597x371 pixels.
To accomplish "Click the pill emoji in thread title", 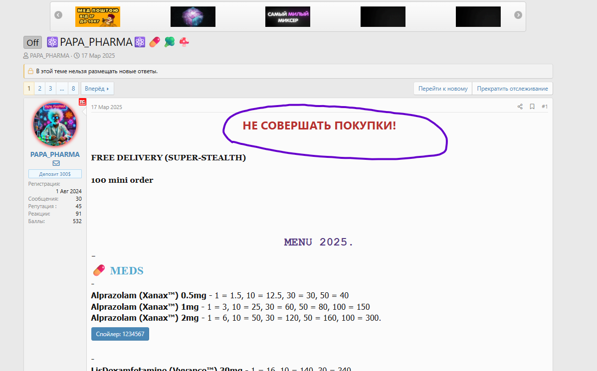I will coord(155,42).
